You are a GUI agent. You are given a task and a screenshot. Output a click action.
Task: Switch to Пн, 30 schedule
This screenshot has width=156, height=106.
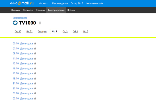pos(18,31)
